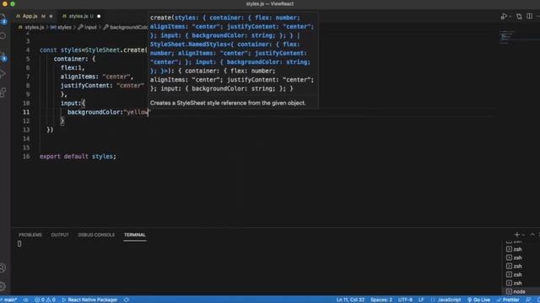Click the justifyContent: "center" line
This screenshot has height=303, width=540.
tap(102, 86)
